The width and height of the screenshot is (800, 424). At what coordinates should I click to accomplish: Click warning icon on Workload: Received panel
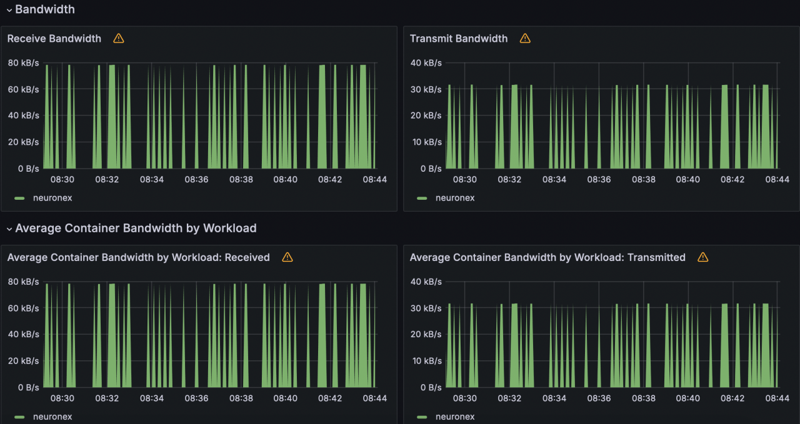(287, 257)
